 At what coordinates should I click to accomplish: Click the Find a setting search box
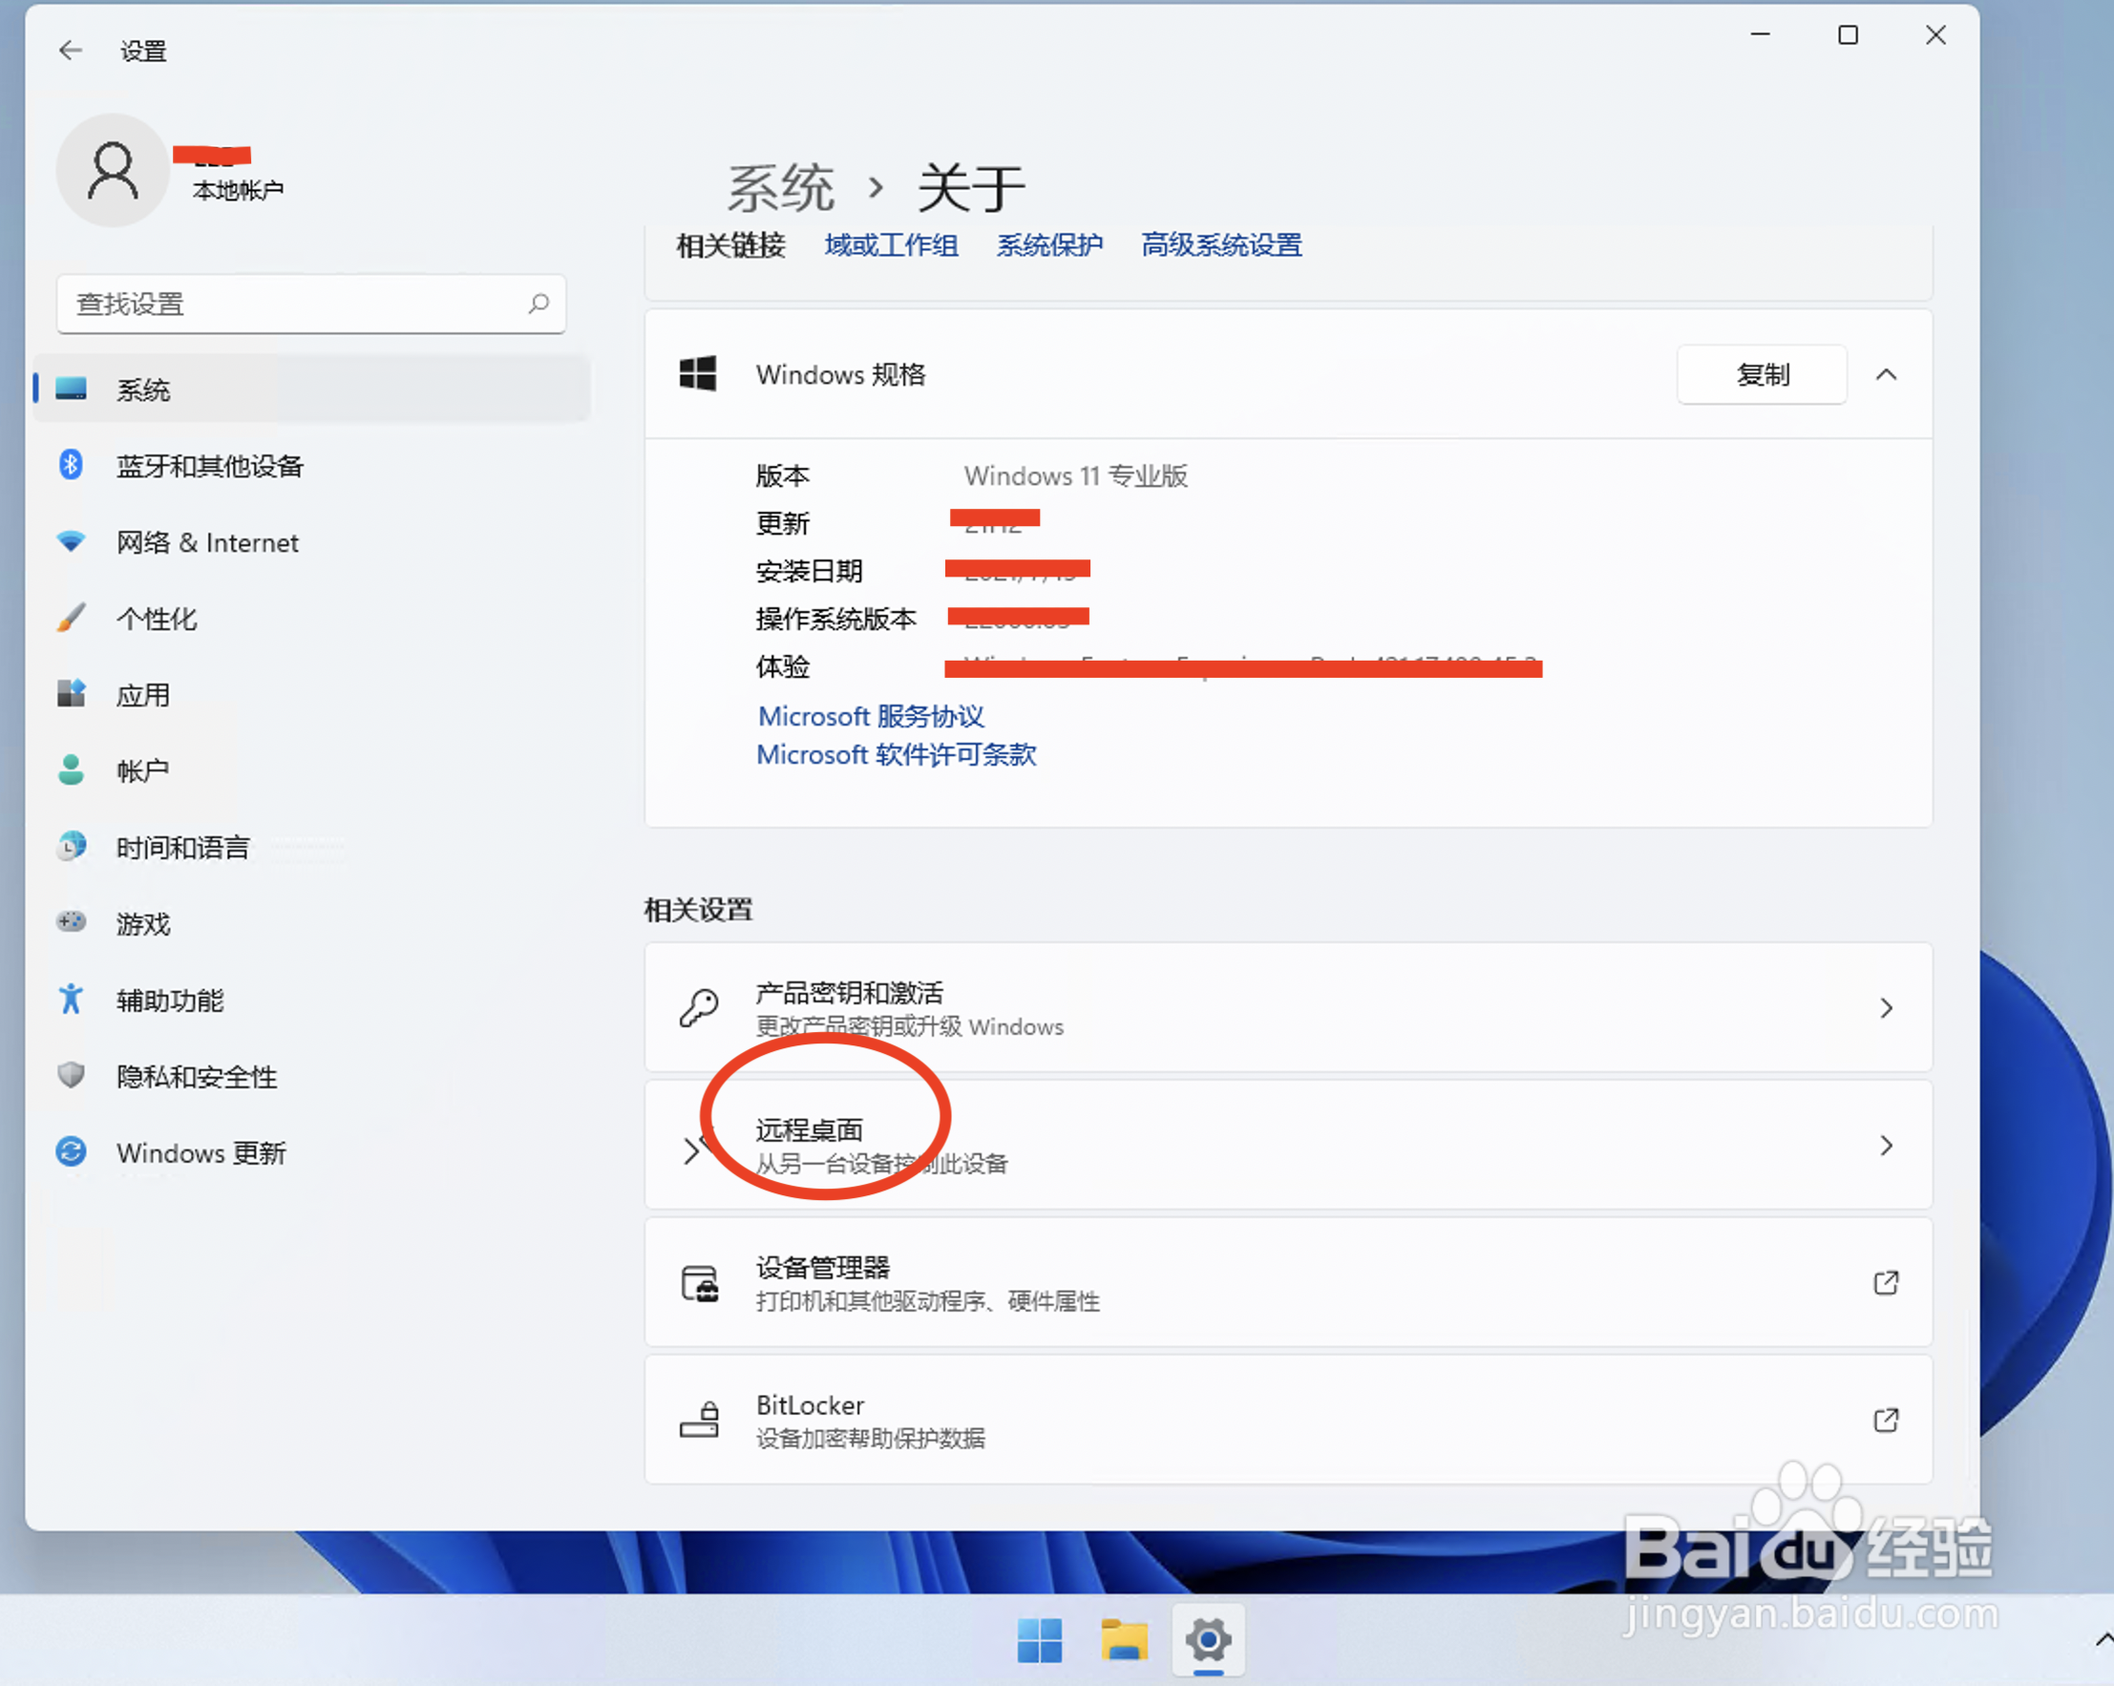coord(294,304)
